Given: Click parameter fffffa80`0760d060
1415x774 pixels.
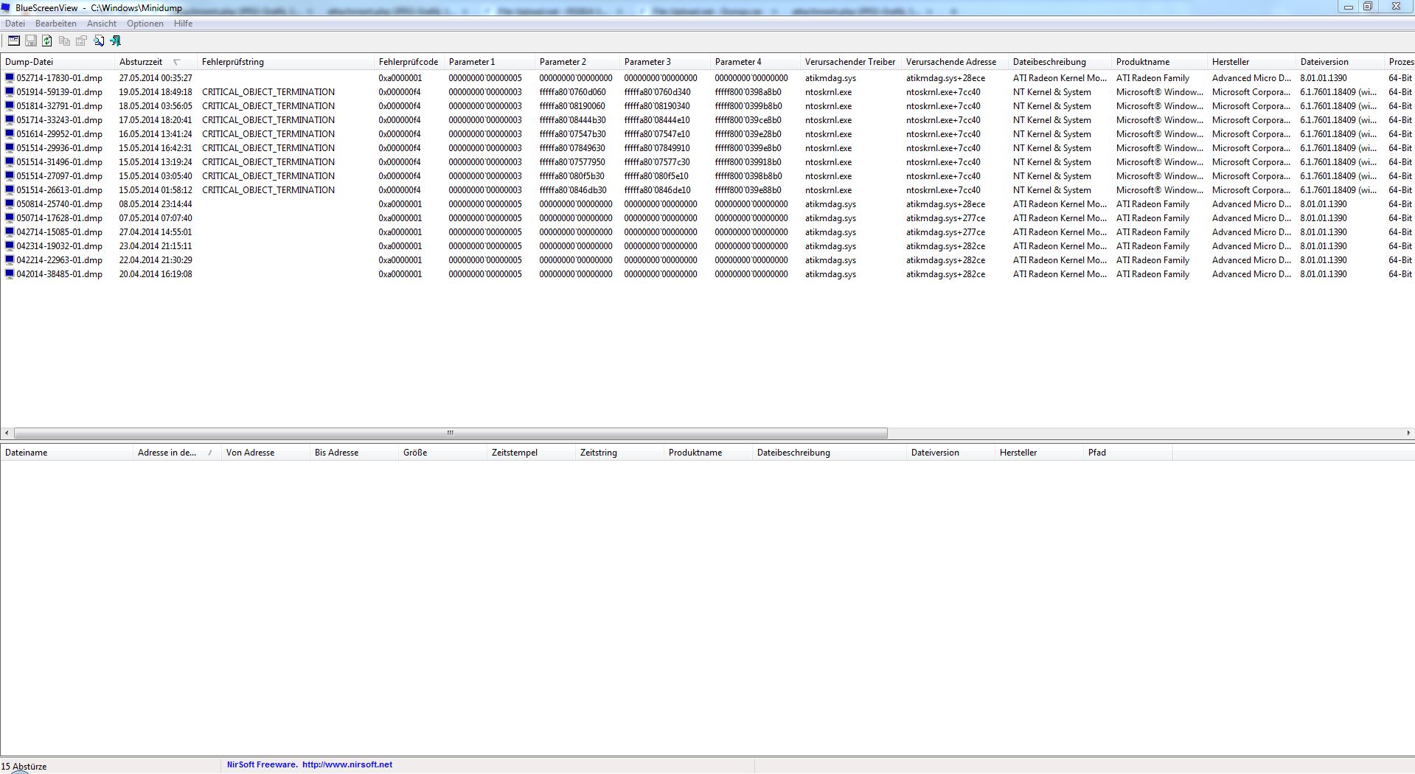Looking at the screenshot, I should pyautogui.click(x=572, y=91).
